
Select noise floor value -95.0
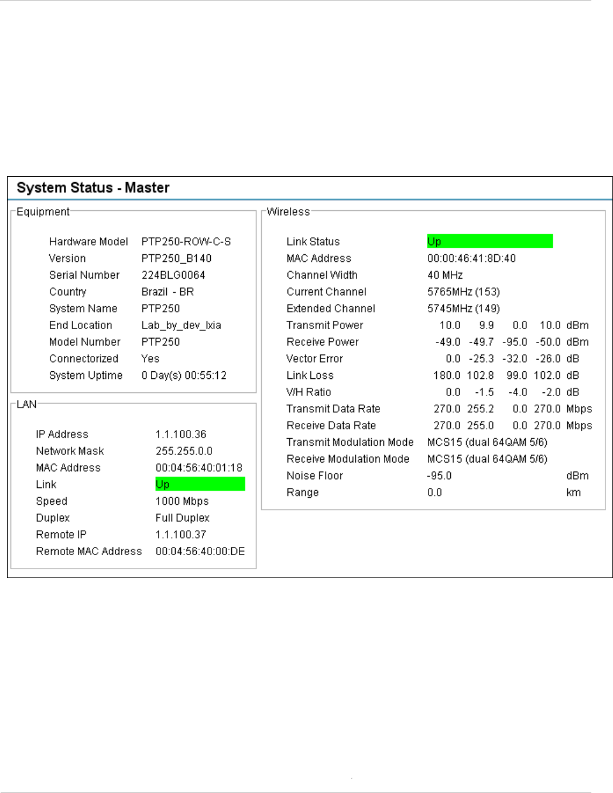pyautogui.click(x=439, y=476)
